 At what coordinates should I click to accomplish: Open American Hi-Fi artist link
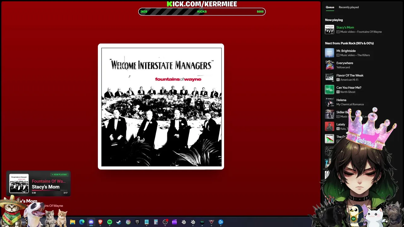pos(349,80)
